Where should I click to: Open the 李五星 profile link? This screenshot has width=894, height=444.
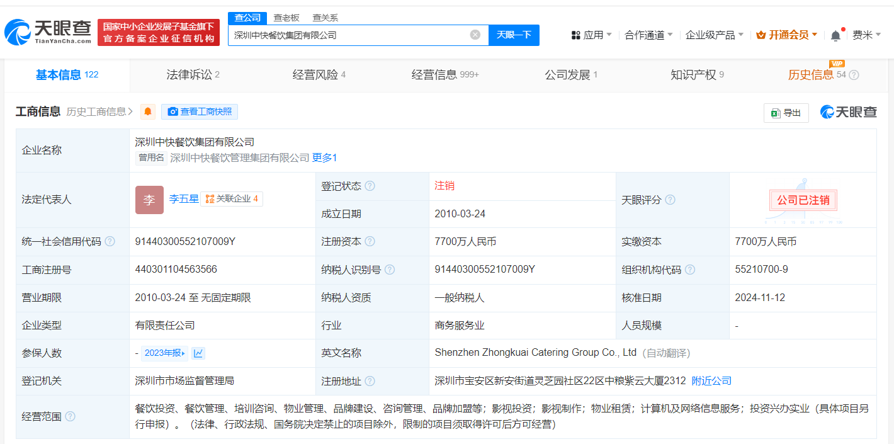tap(184, 199)
